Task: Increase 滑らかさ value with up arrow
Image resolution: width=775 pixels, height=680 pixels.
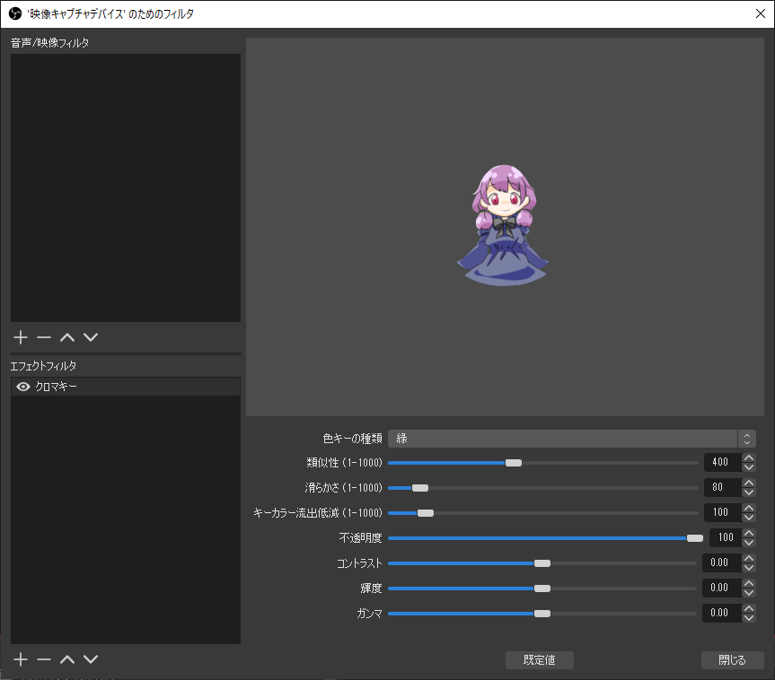Action: click(x=749, y=483)
